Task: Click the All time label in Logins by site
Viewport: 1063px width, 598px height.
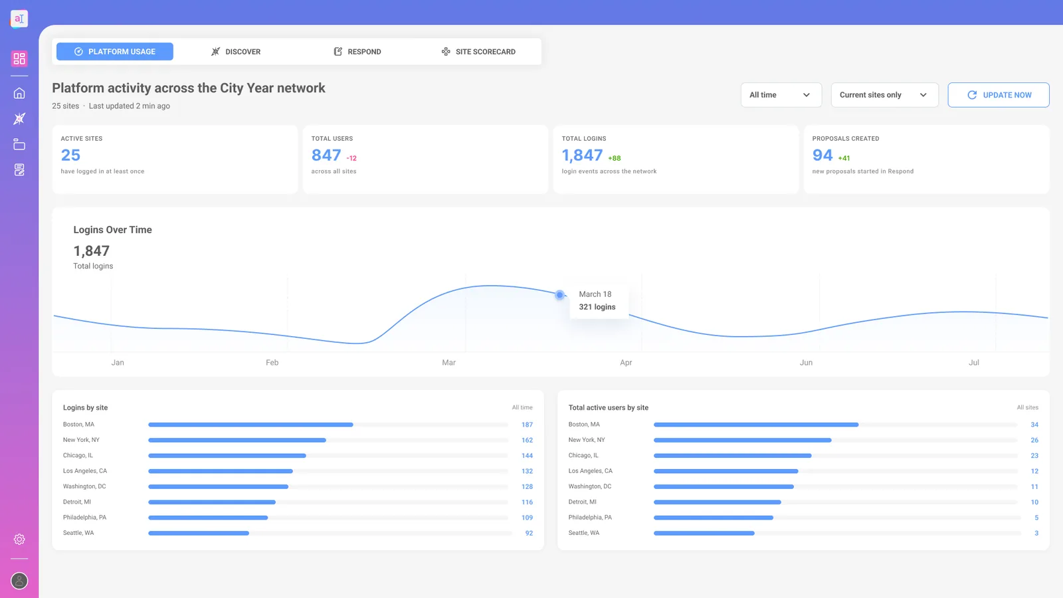Action: (x=522, y=408)
